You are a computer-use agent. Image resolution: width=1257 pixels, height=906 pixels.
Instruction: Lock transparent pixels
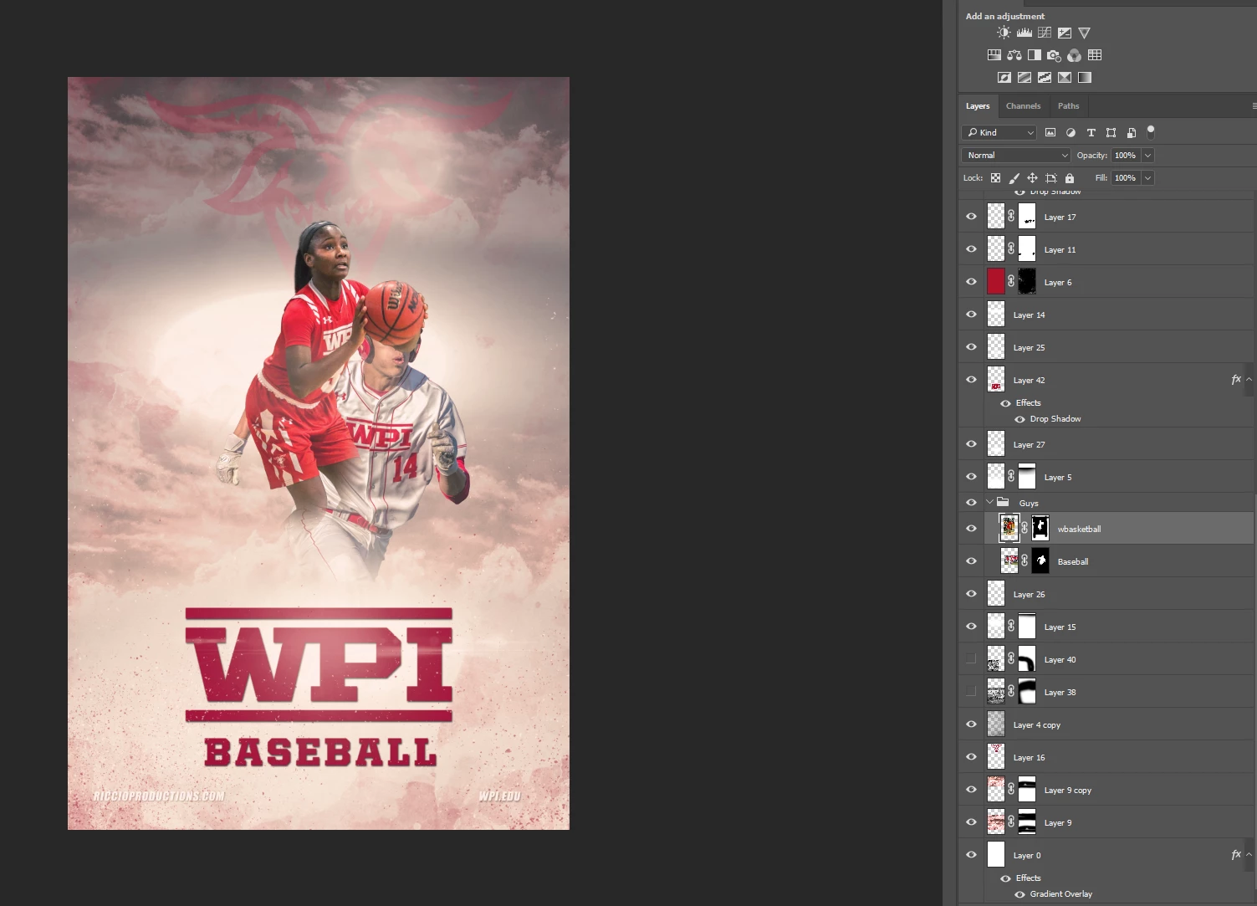coord(995,178)
